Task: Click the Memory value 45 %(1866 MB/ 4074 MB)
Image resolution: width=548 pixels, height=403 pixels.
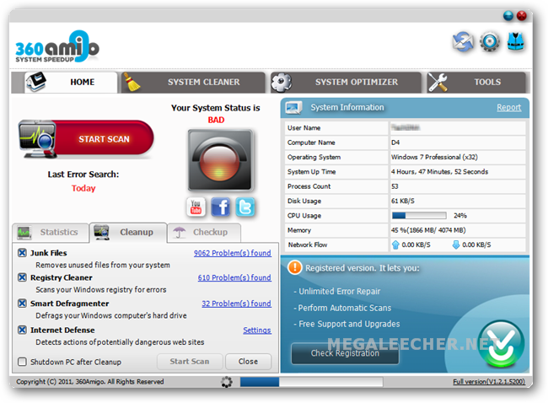Action: click(428, 230)
